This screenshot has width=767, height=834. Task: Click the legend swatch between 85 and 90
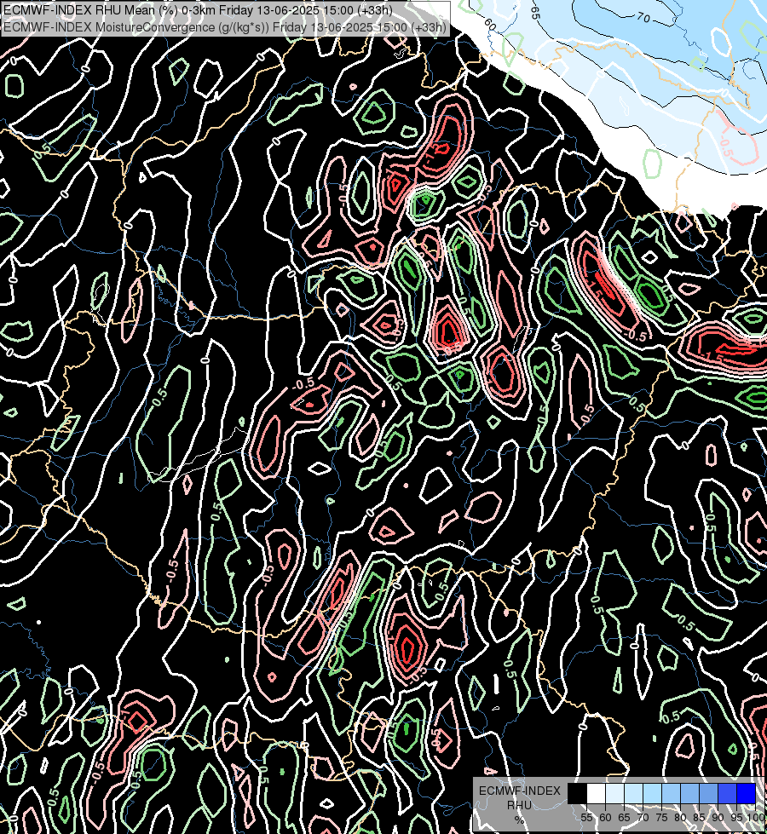[708, 793]
